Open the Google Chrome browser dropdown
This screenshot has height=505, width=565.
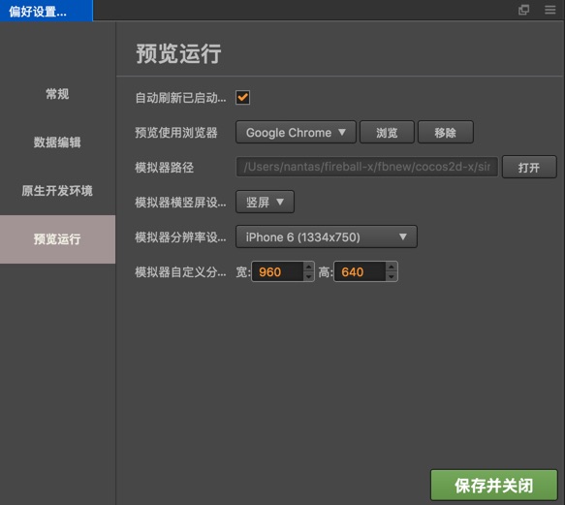(x=296, y=132)
